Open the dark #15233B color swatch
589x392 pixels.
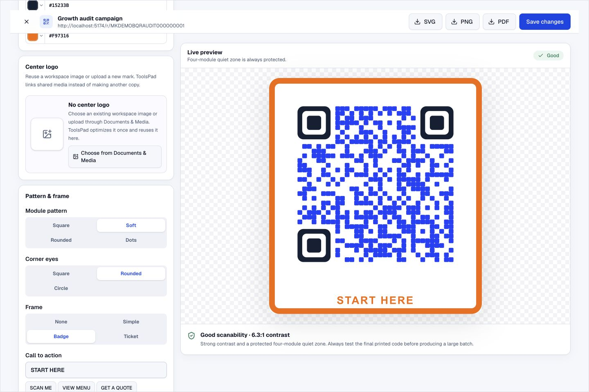[x=33, y=5]
